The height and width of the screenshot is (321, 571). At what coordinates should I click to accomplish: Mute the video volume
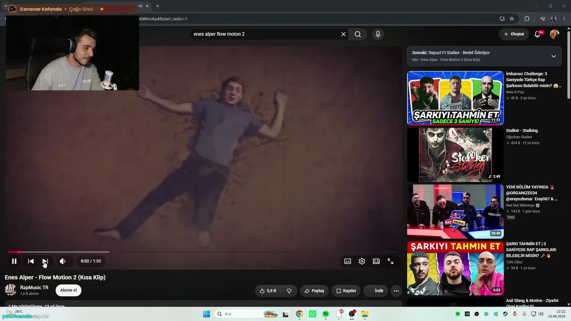62,261
